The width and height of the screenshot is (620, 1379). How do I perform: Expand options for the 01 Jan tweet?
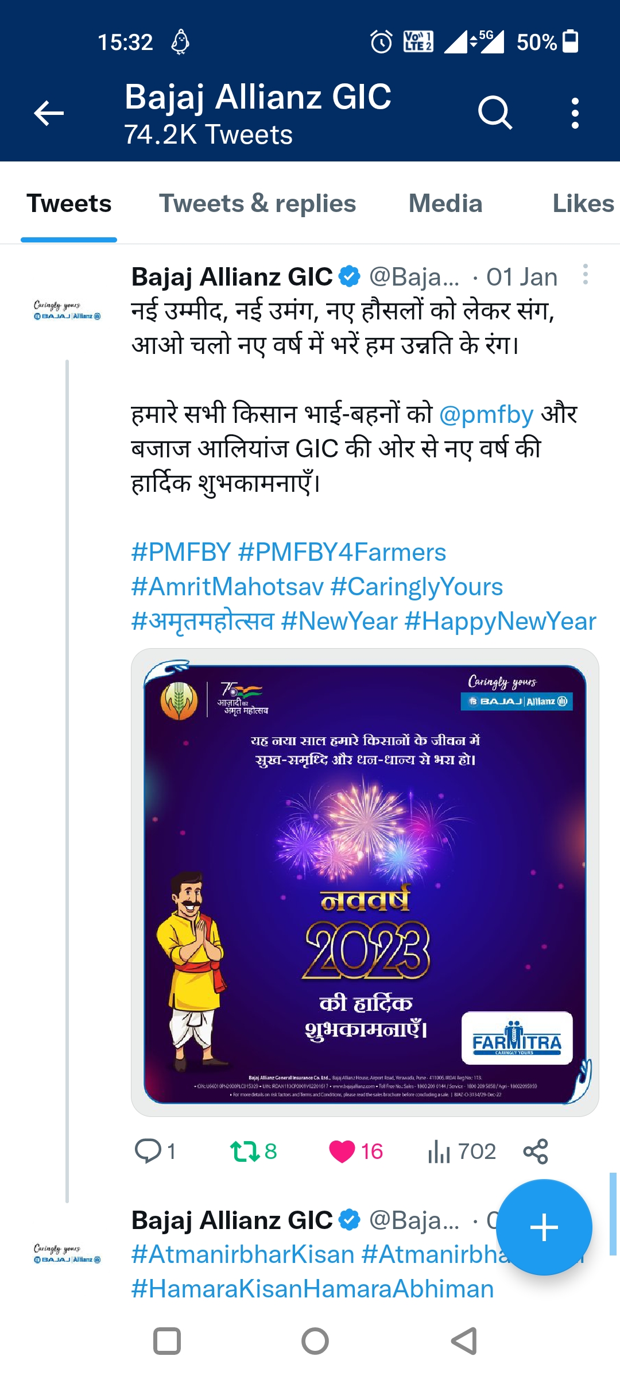tap(585, 275)
